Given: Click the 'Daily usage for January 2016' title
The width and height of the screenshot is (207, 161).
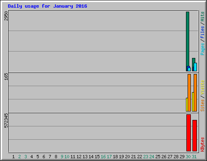Looking at the screenshot, I should pyautogui.click(x=47, y=6).
